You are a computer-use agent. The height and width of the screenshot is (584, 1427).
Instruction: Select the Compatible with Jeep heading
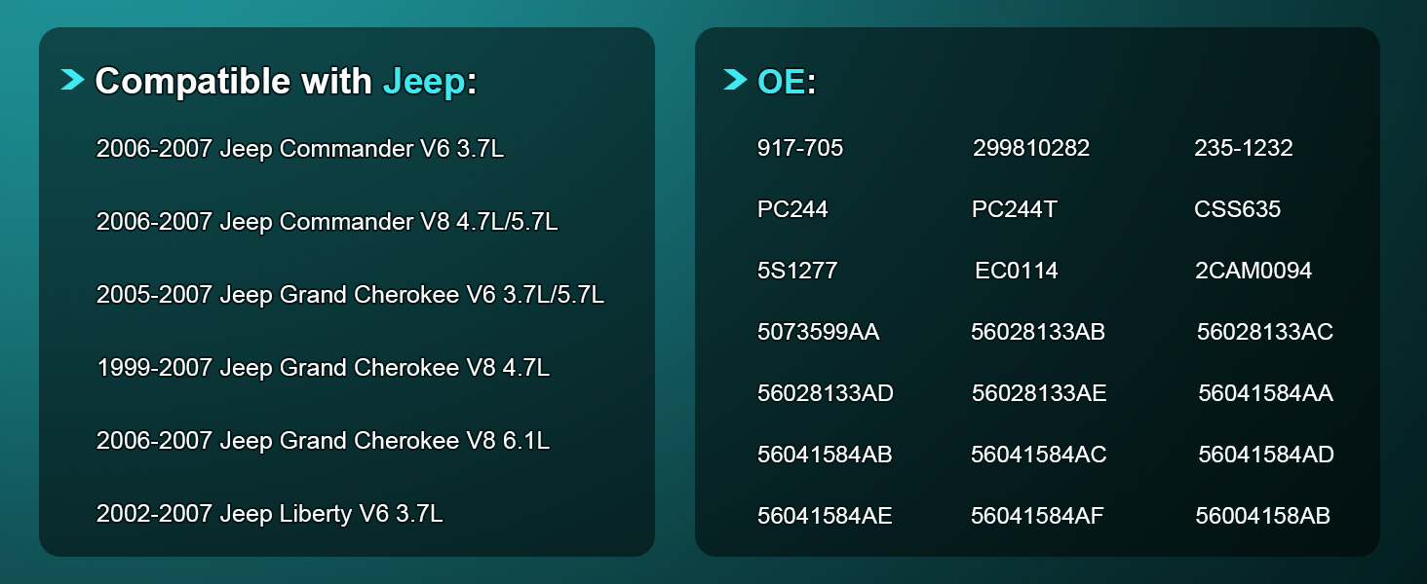point(286,82)
